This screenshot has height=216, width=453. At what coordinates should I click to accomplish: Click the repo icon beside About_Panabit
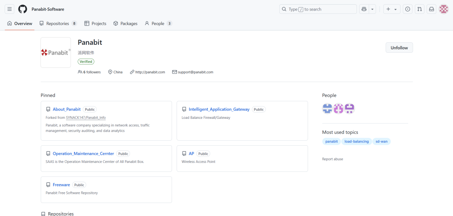[x=48, y=109]
